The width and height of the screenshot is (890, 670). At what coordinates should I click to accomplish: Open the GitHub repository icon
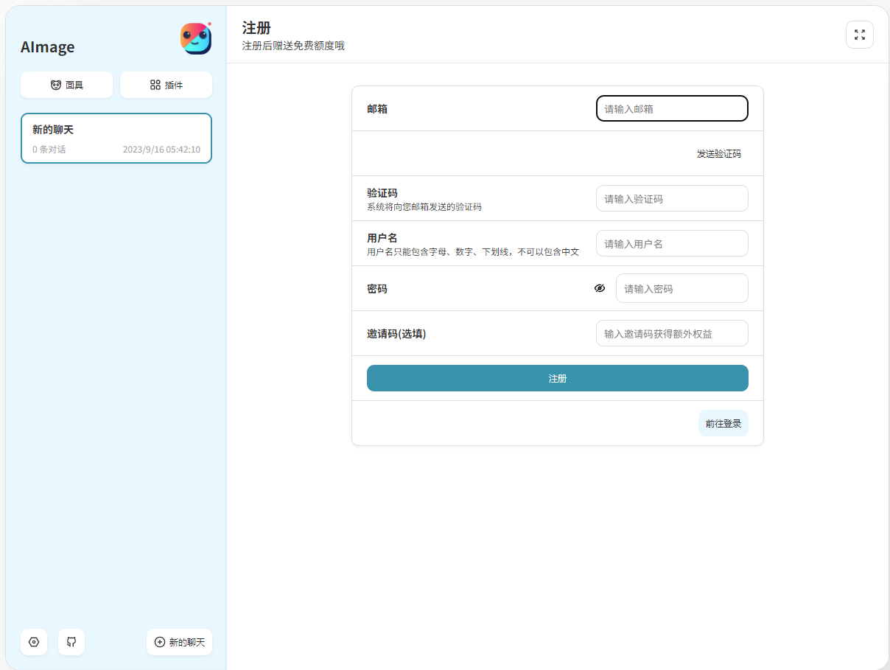(x=71, y=642)
